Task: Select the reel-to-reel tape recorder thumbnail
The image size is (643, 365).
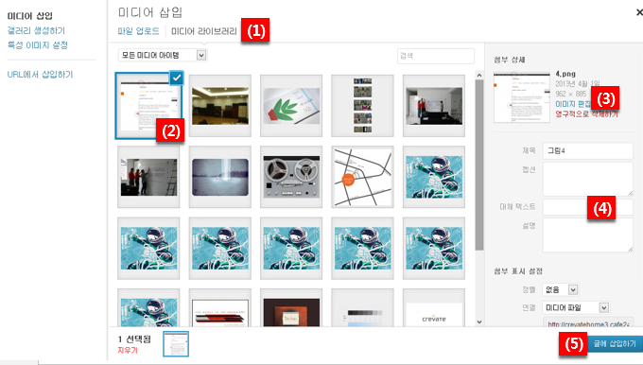Action: (291, 177)
